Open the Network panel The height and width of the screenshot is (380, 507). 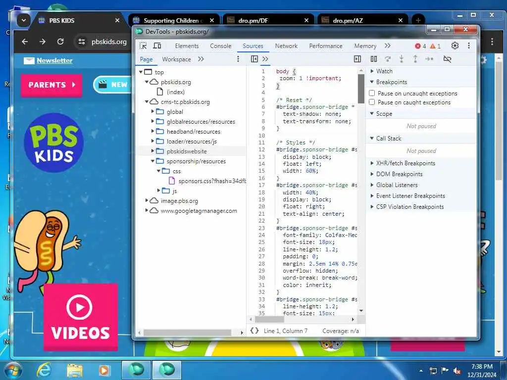point(286,46)
